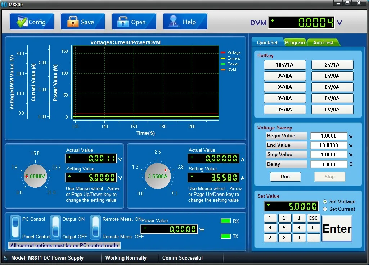Click the TX indicator light

tap(225, 236)
